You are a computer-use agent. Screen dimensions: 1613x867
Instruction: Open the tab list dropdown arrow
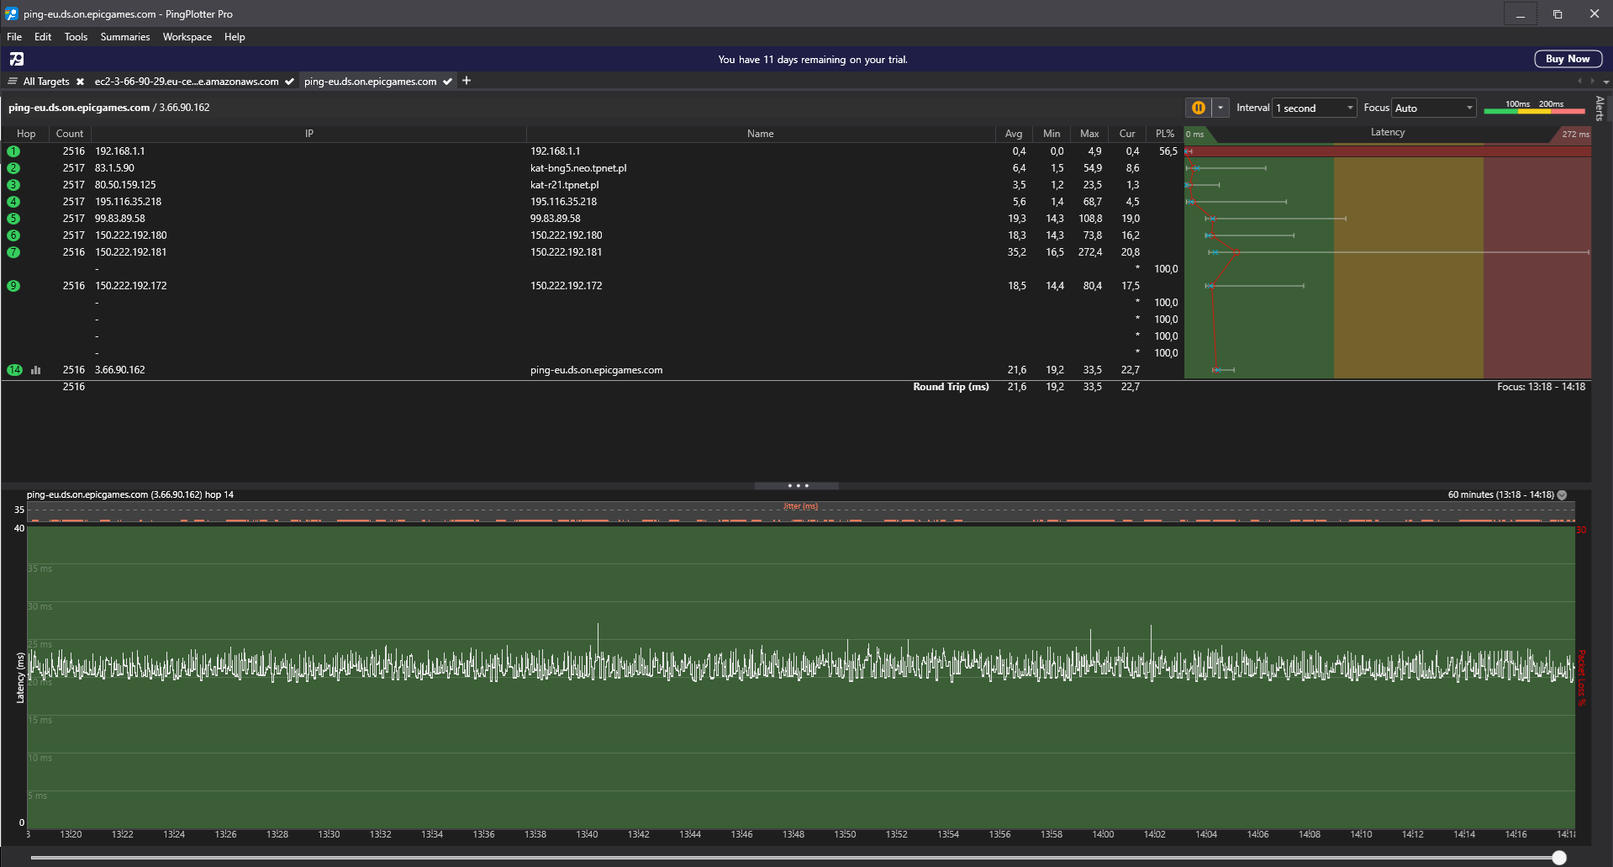[1606, 82]
